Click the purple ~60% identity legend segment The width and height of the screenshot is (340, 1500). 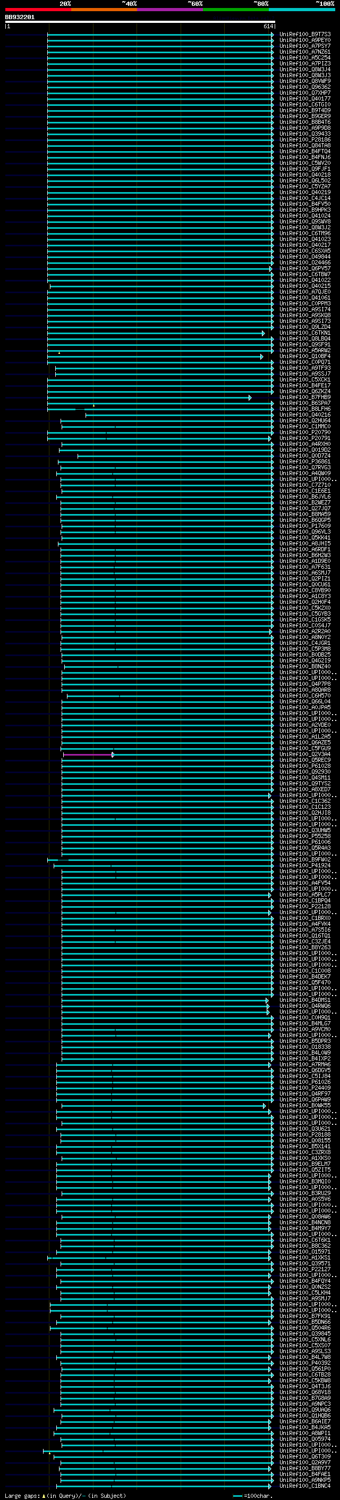[169, 10]
